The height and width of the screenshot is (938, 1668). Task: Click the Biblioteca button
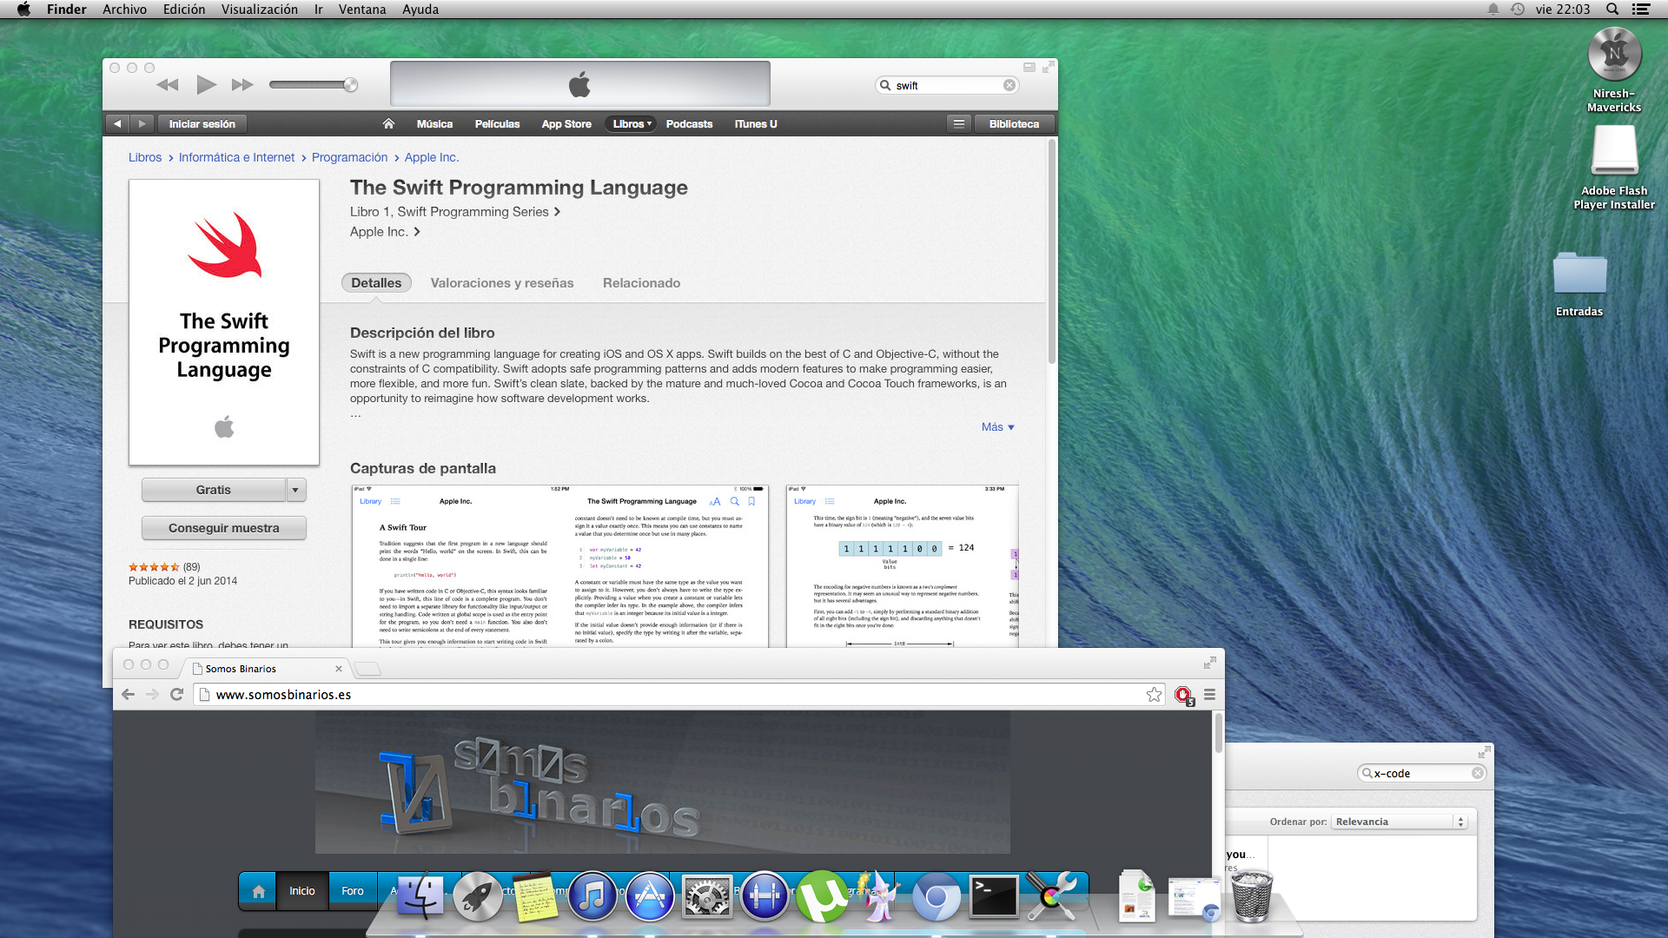[x=1014, y=124]
